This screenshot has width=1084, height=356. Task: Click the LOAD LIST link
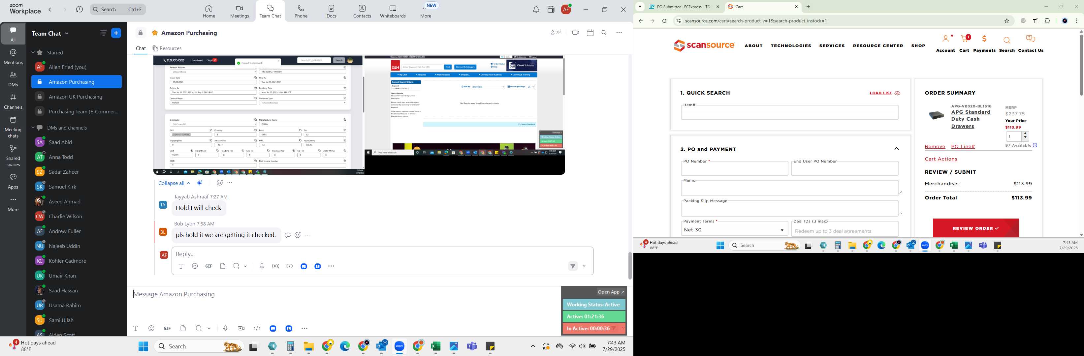(x=885, y=93)
